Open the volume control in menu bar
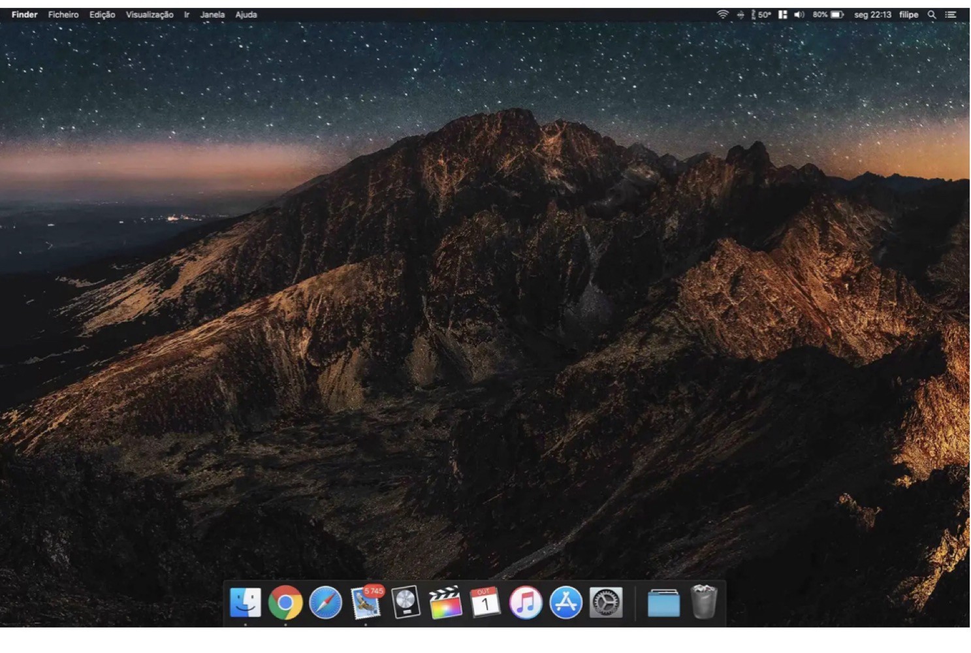The image size is (971, 653). (799, 14)
